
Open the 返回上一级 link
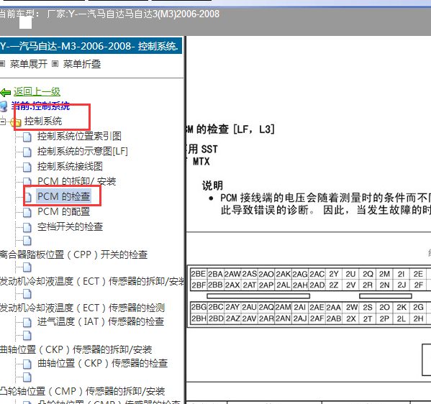pyautogui.click(x=37, y=92)
